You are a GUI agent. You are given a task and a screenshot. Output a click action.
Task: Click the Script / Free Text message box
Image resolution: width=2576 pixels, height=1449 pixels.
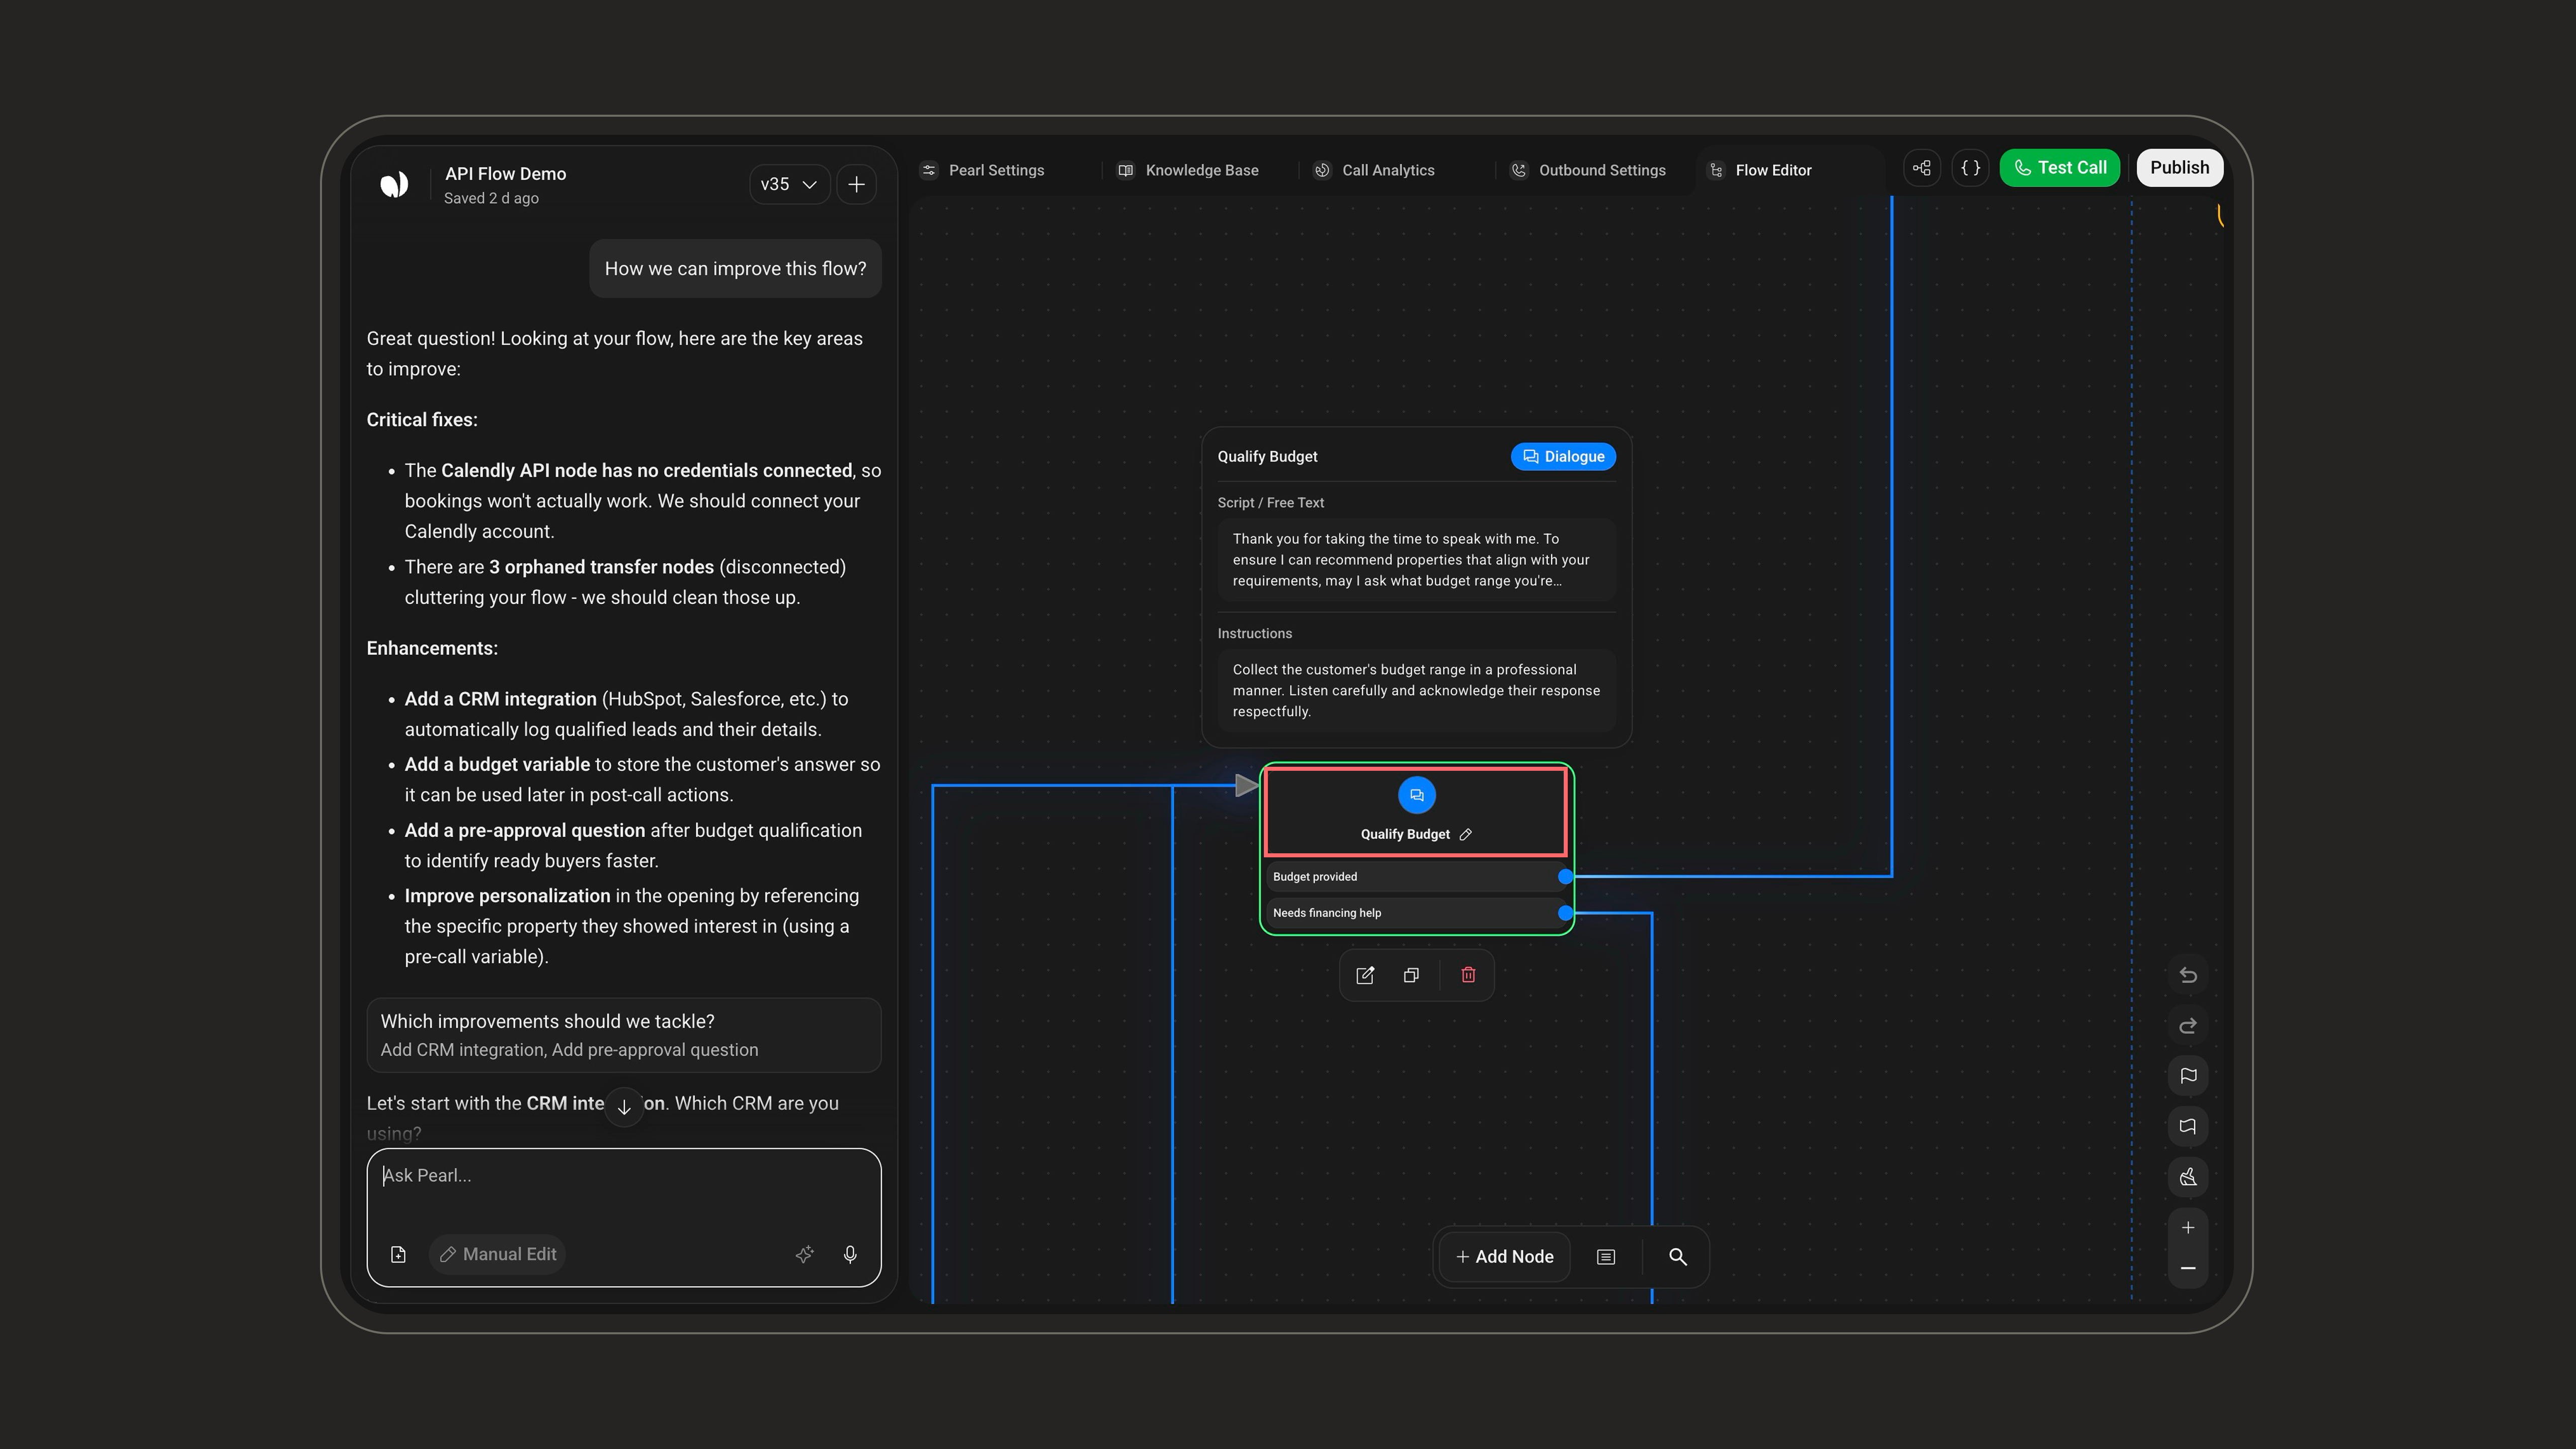[1416, 560]
